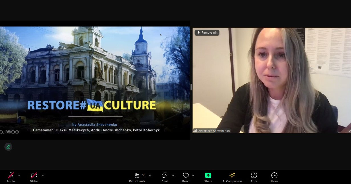The width and height of the screenshot is (351, 184).
Task: Unmute the microphone with the Audio button
Action: pyautogui.click(x=11, y=177)
